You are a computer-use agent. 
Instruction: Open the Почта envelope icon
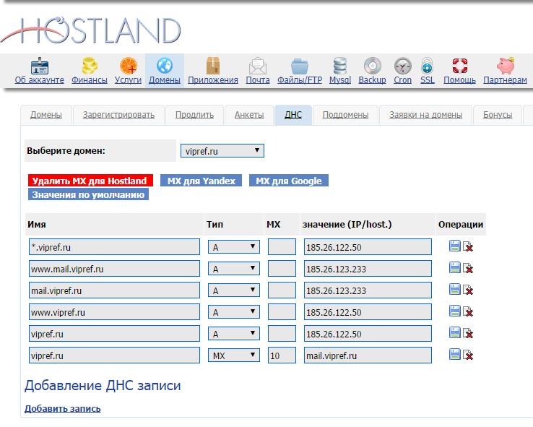(x=258, y=66)
